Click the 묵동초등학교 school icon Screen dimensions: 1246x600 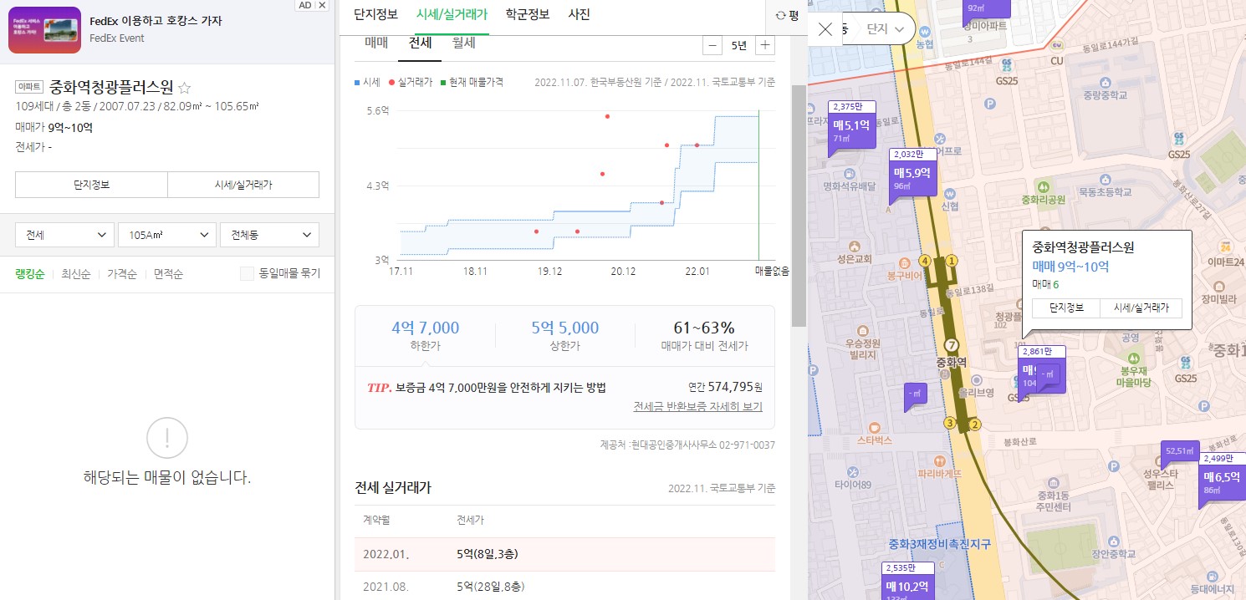(x=1106, y=179)
